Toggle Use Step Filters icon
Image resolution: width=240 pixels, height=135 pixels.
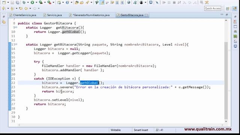207,2
